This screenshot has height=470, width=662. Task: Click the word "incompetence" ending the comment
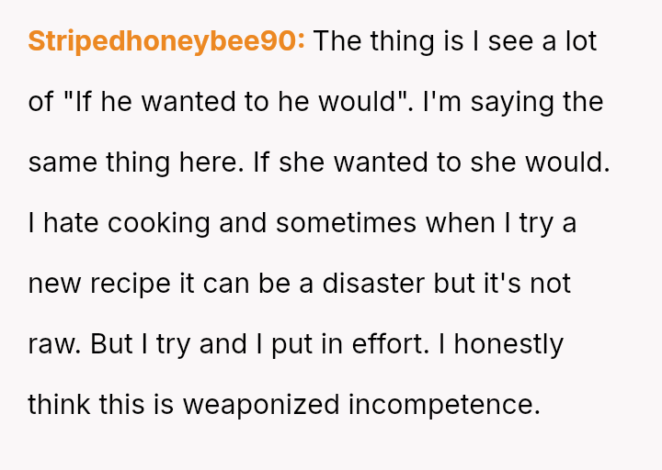[x=443, y=405]
